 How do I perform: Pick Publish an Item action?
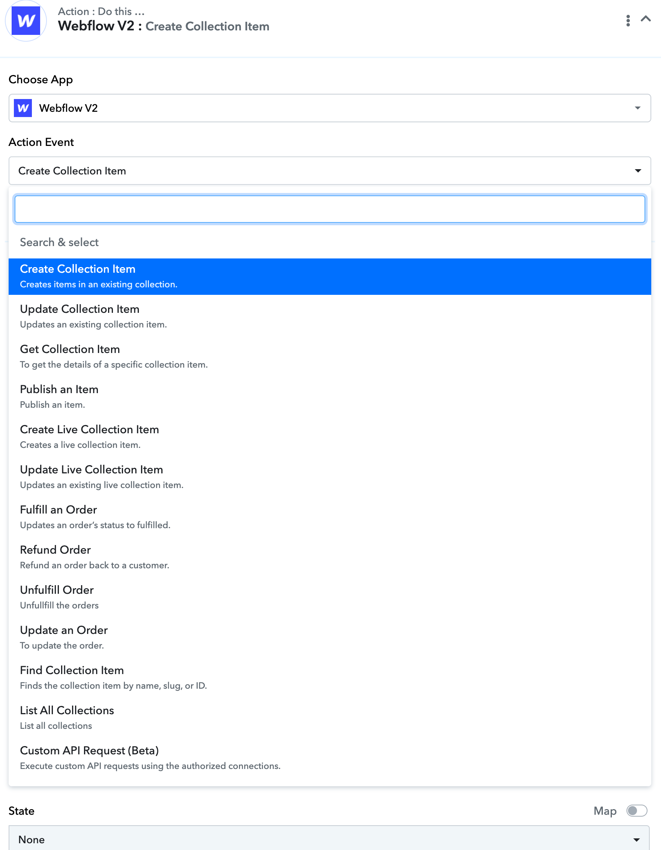330,396
